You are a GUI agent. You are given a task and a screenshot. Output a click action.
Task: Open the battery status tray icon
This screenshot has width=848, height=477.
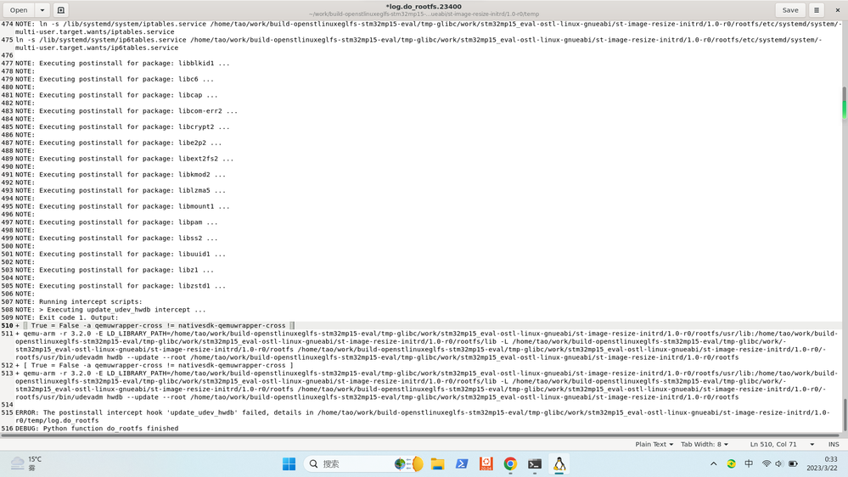tap(793, 463)
